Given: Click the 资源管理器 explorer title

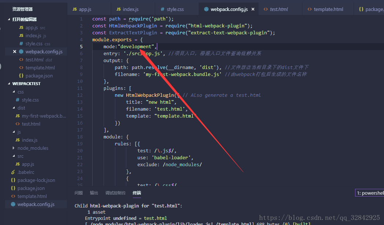Looking at the screenshot, I should (23, 9).
